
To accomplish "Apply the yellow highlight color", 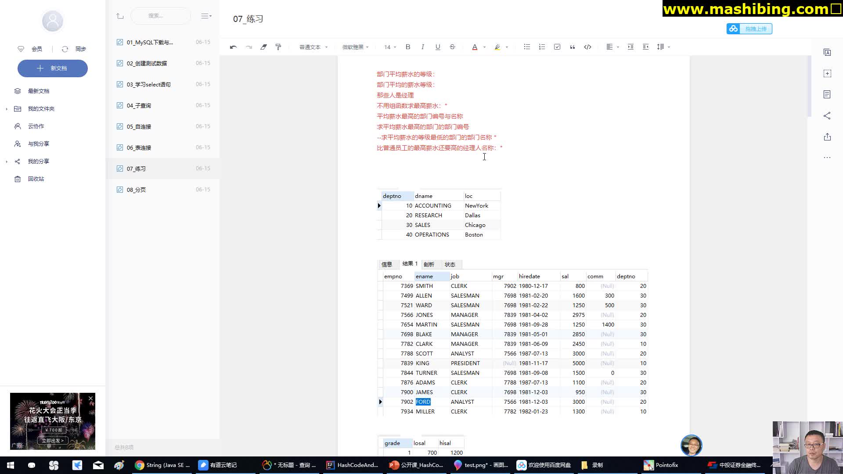I will click(497, 47).
